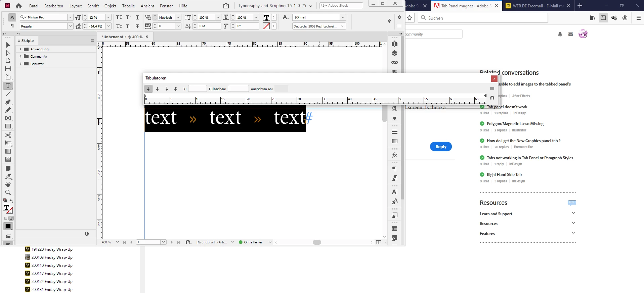Click the horizontal document scrollbar thumb
Image resolution: width=644 pixels, height=293 pixels.
click(x=317, y=242)
